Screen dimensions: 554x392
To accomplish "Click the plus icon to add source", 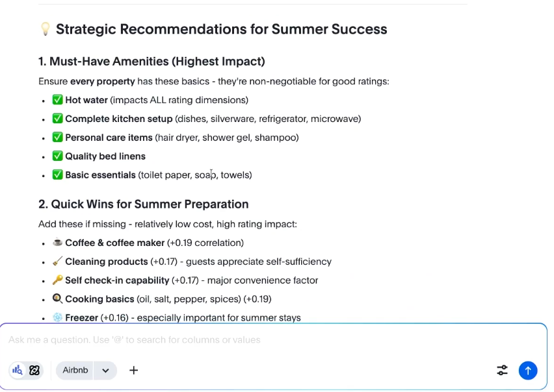I will [134, 370].
